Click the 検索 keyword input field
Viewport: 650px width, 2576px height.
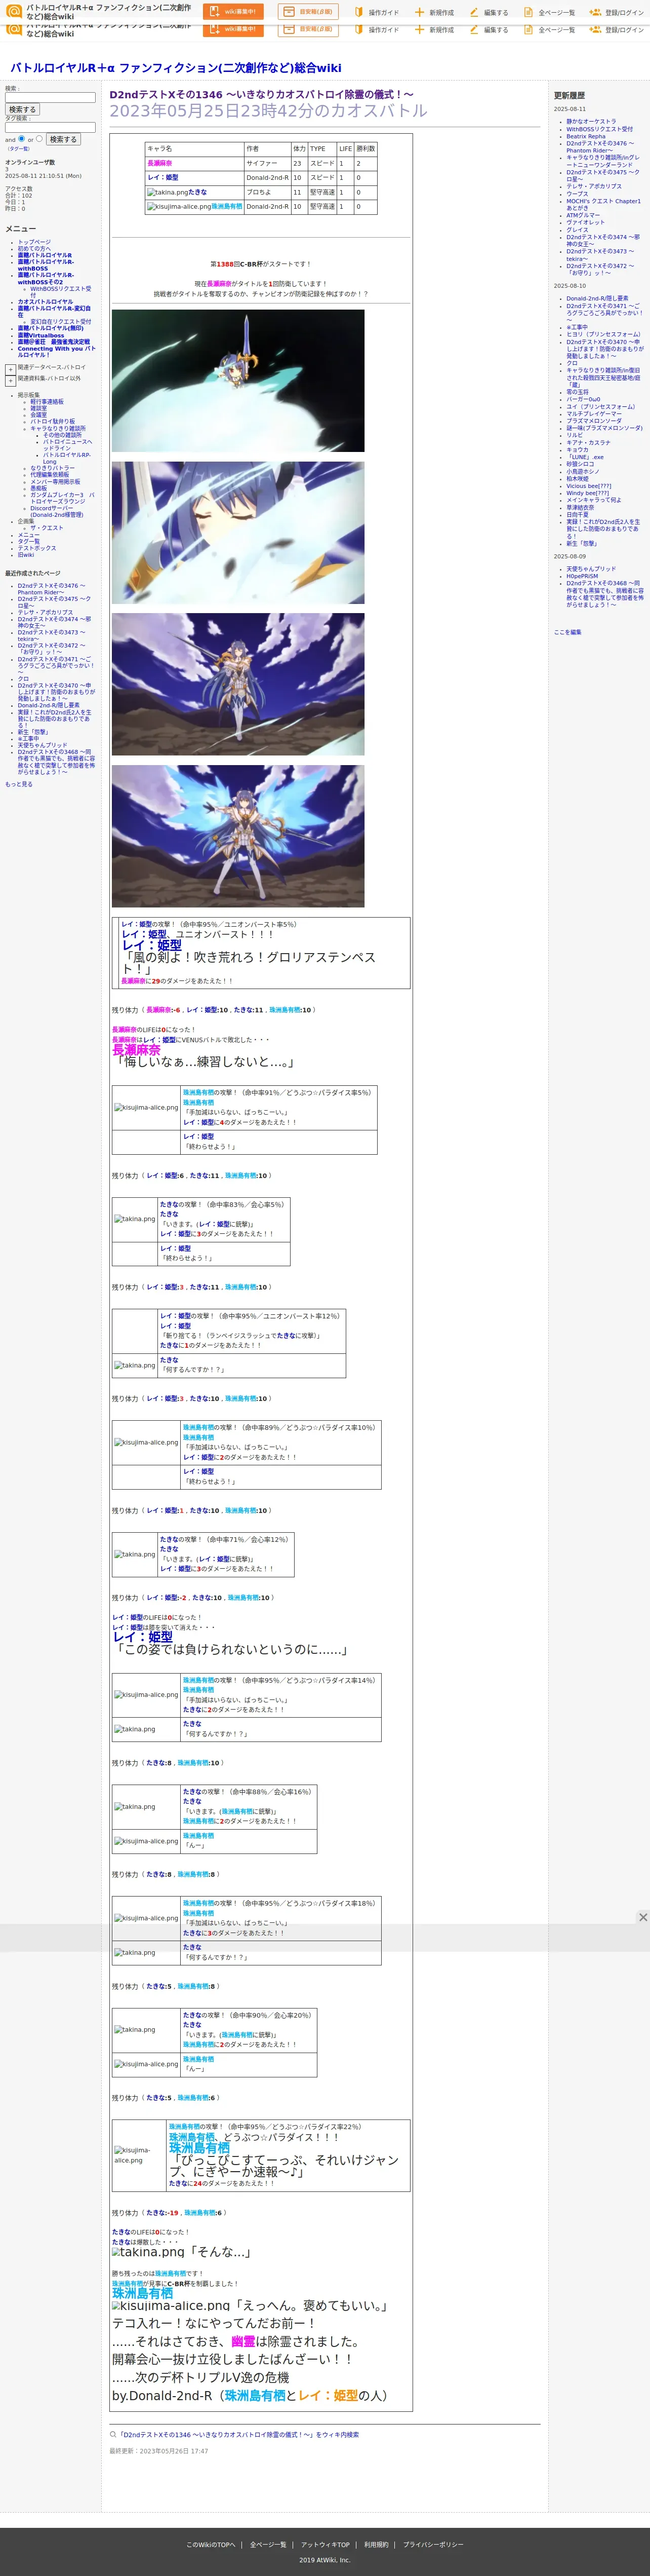click(x=50, y=98)
